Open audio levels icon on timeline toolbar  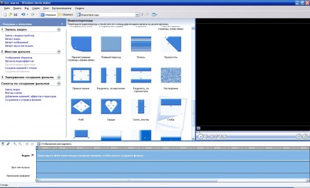pos(3,144)
